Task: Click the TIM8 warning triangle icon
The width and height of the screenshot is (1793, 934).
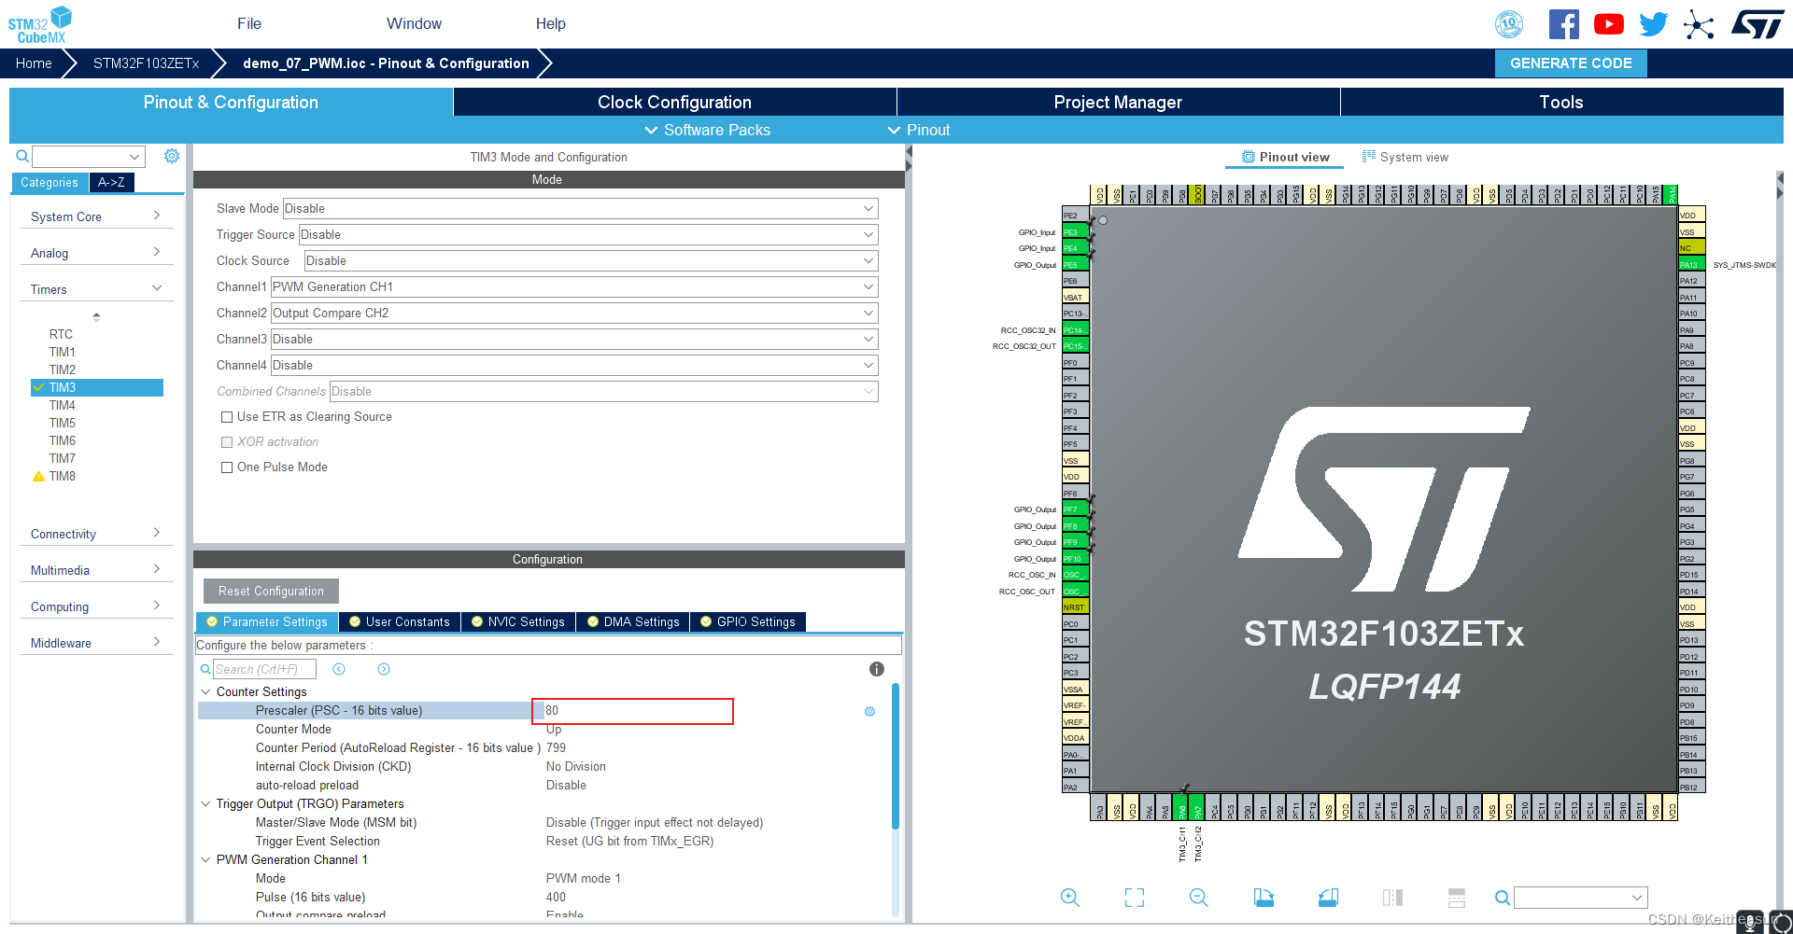Action: tap(38, 476)
